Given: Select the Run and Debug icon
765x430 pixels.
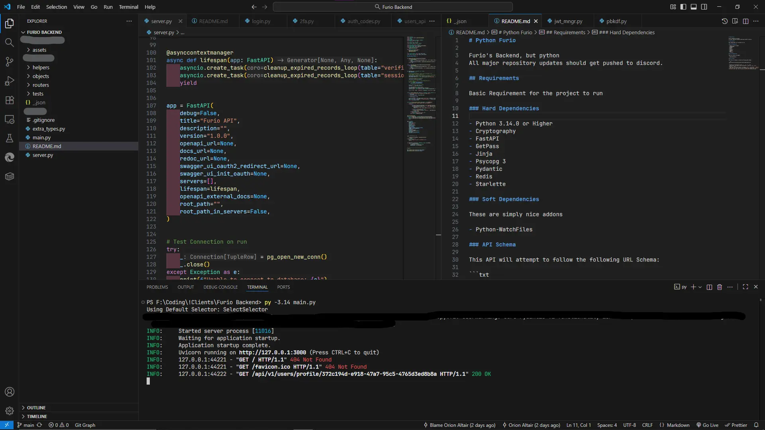Looking at the screenshot, I should pyautogui.click(x=10, y=81).
